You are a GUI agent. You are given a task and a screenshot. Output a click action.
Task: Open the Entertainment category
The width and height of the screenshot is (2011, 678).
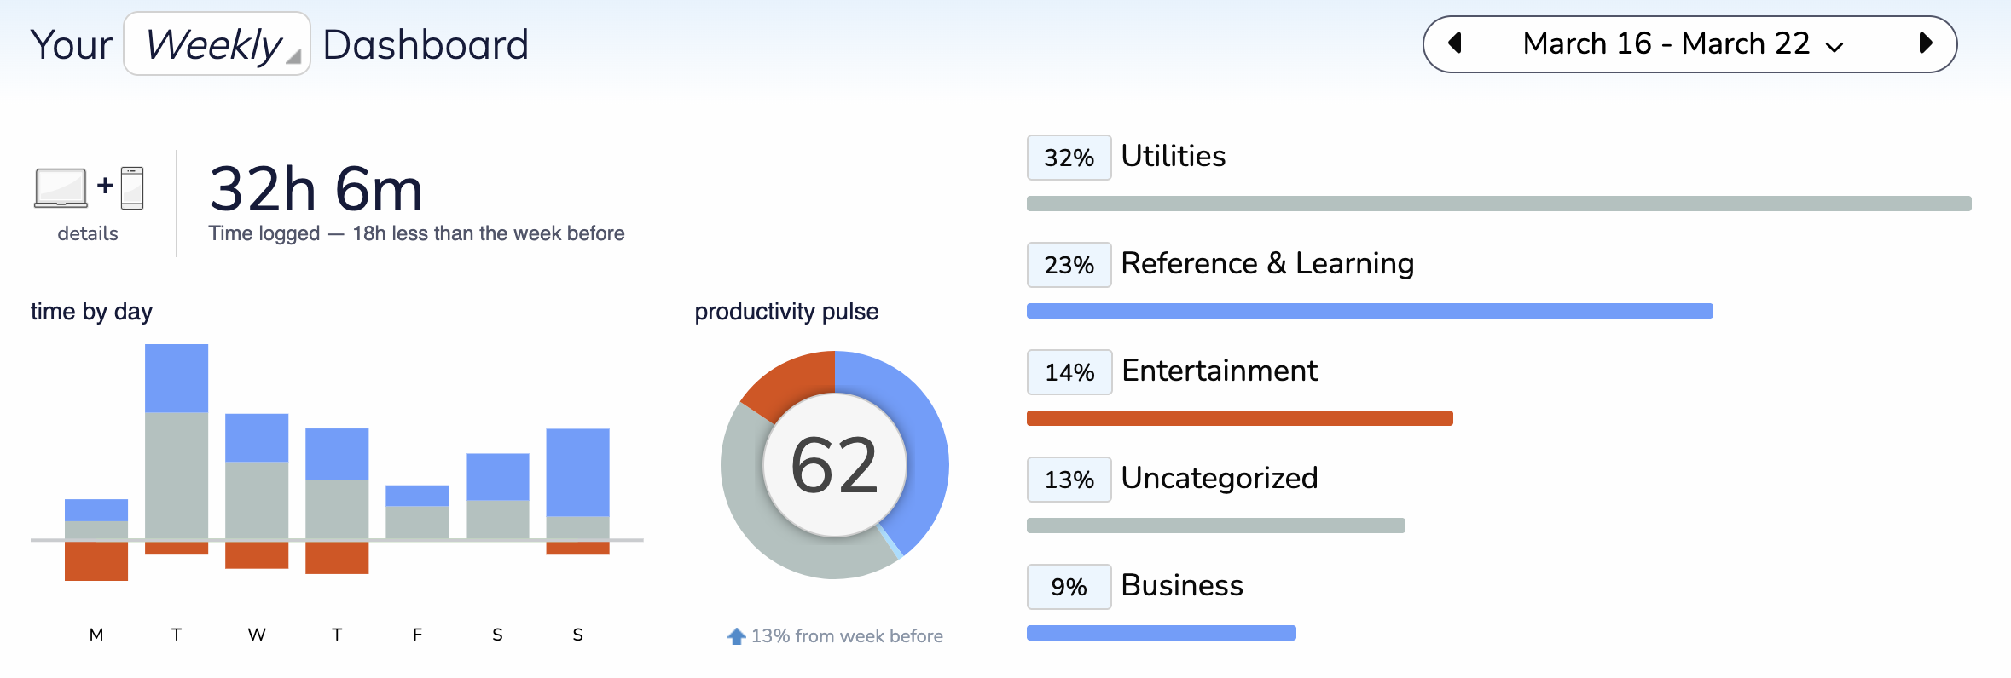click(x=1219, y=371)
